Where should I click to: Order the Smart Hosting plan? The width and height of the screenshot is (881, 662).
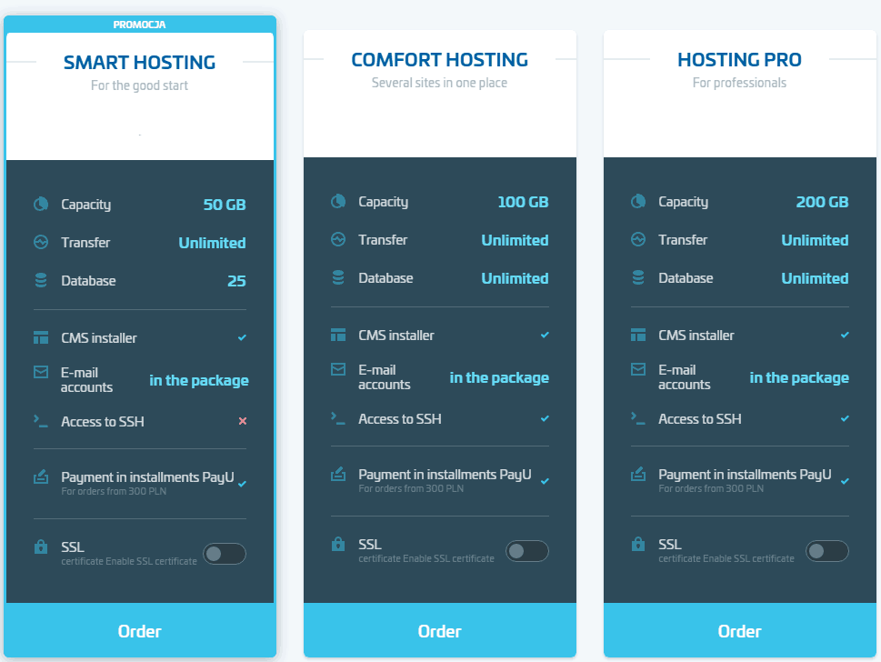pyautogui.click(x=140, y=630)
